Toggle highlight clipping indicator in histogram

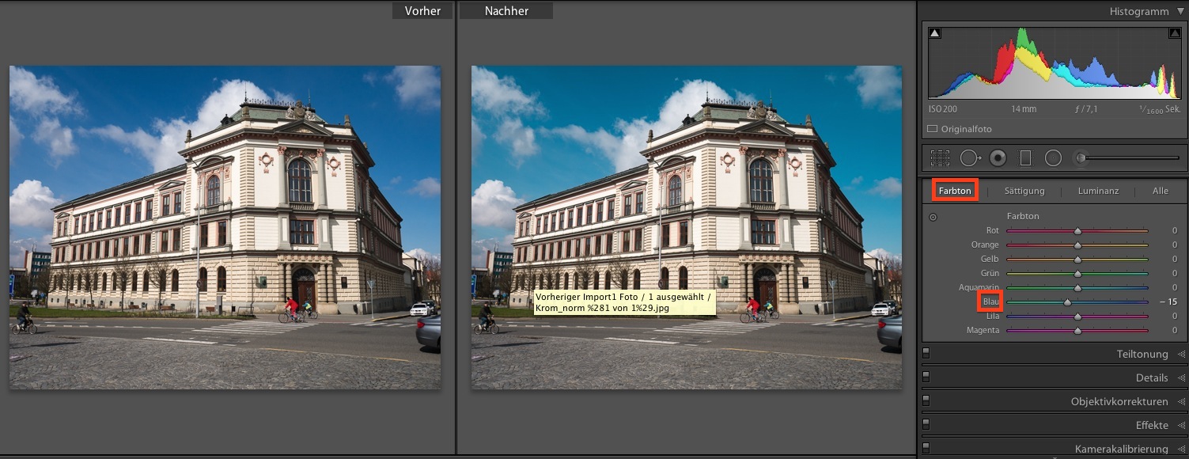[x=1174, y=33]
